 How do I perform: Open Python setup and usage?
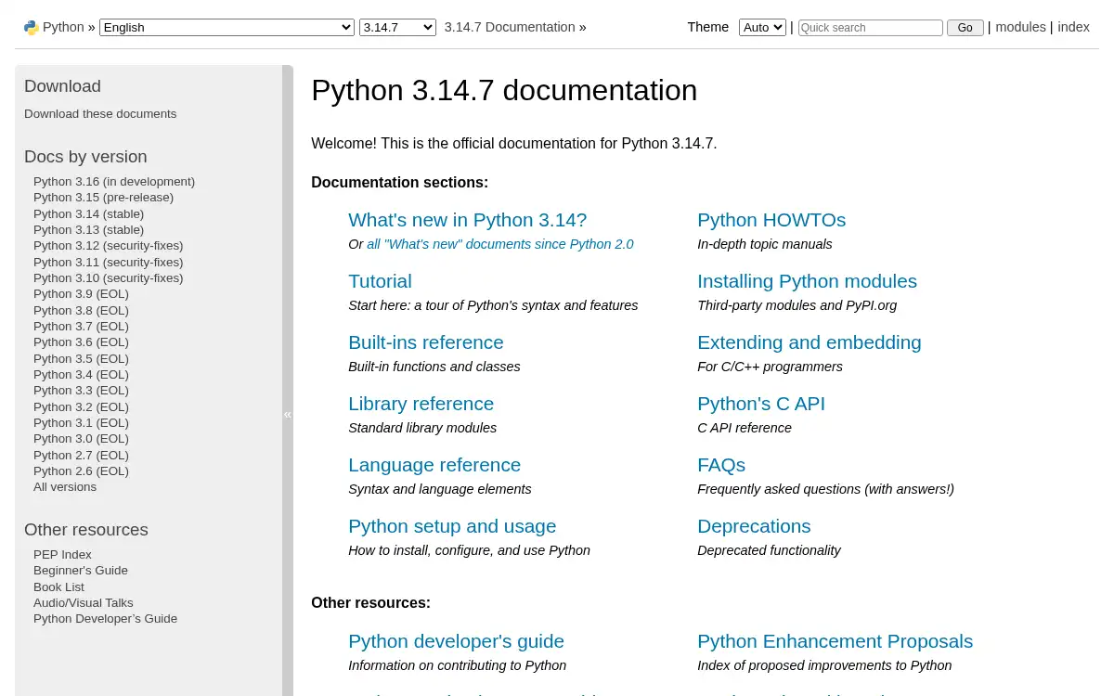tap(452, 526)
